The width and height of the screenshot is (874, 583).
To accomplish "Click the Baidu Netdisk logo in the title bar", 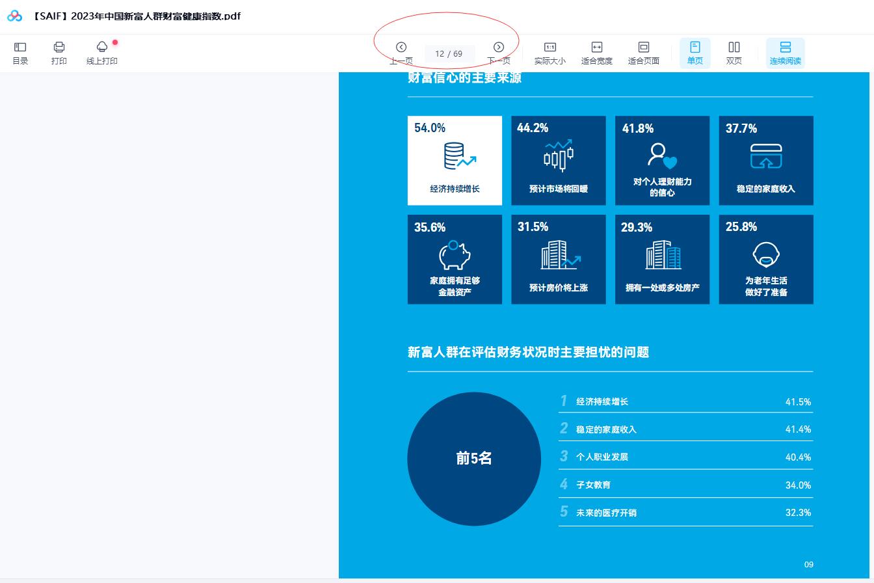I will [x=14, y=16].
